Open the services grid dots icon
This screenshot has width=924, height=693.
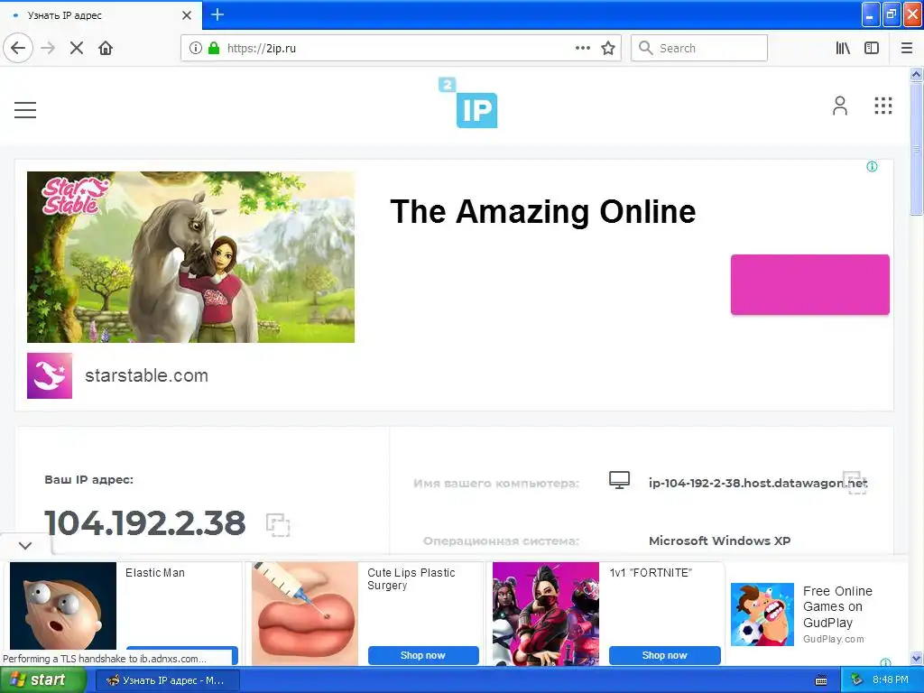(882, 106)
